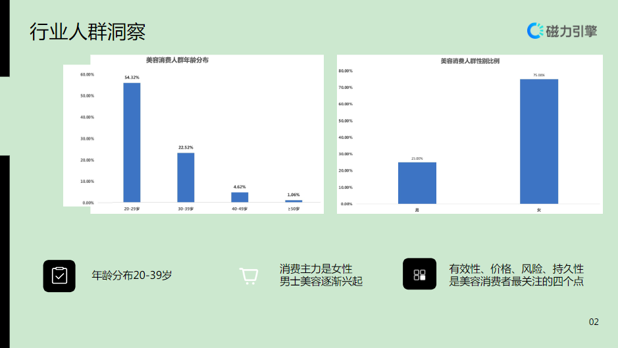This screenshot has width=618, height=348.
Task: Select the text 消费主力是女性
Action: [316, 269]
